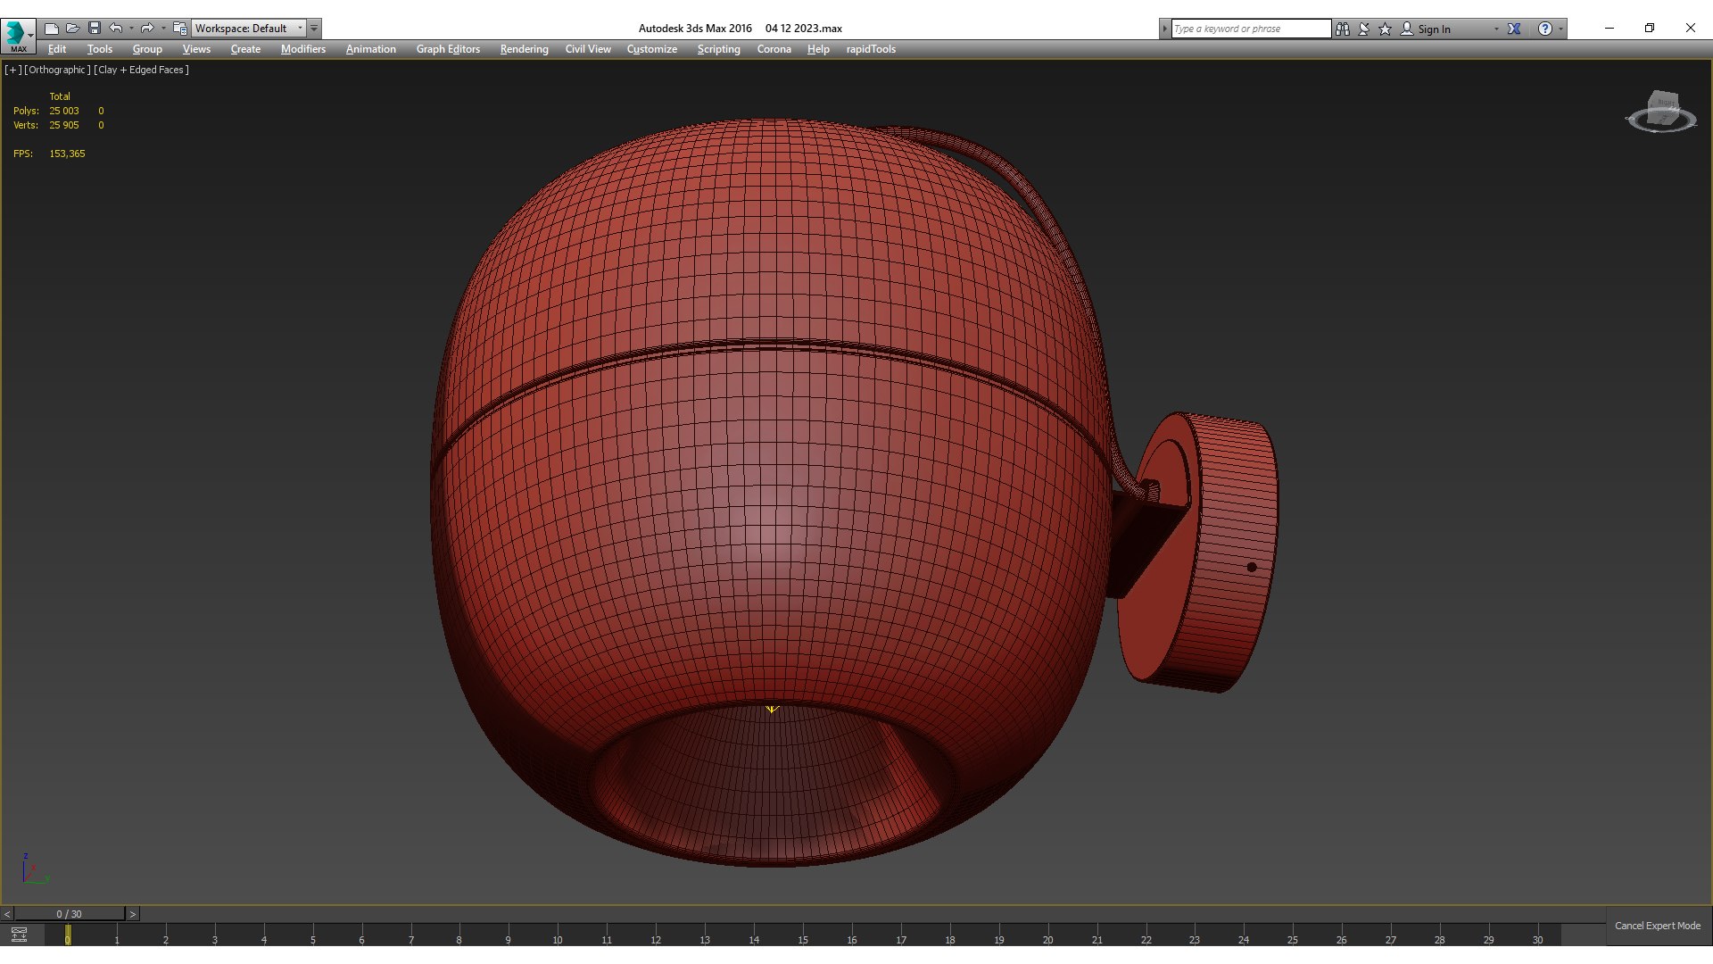
Task: Open the Tools menu
Action: [x=100, y=49]
